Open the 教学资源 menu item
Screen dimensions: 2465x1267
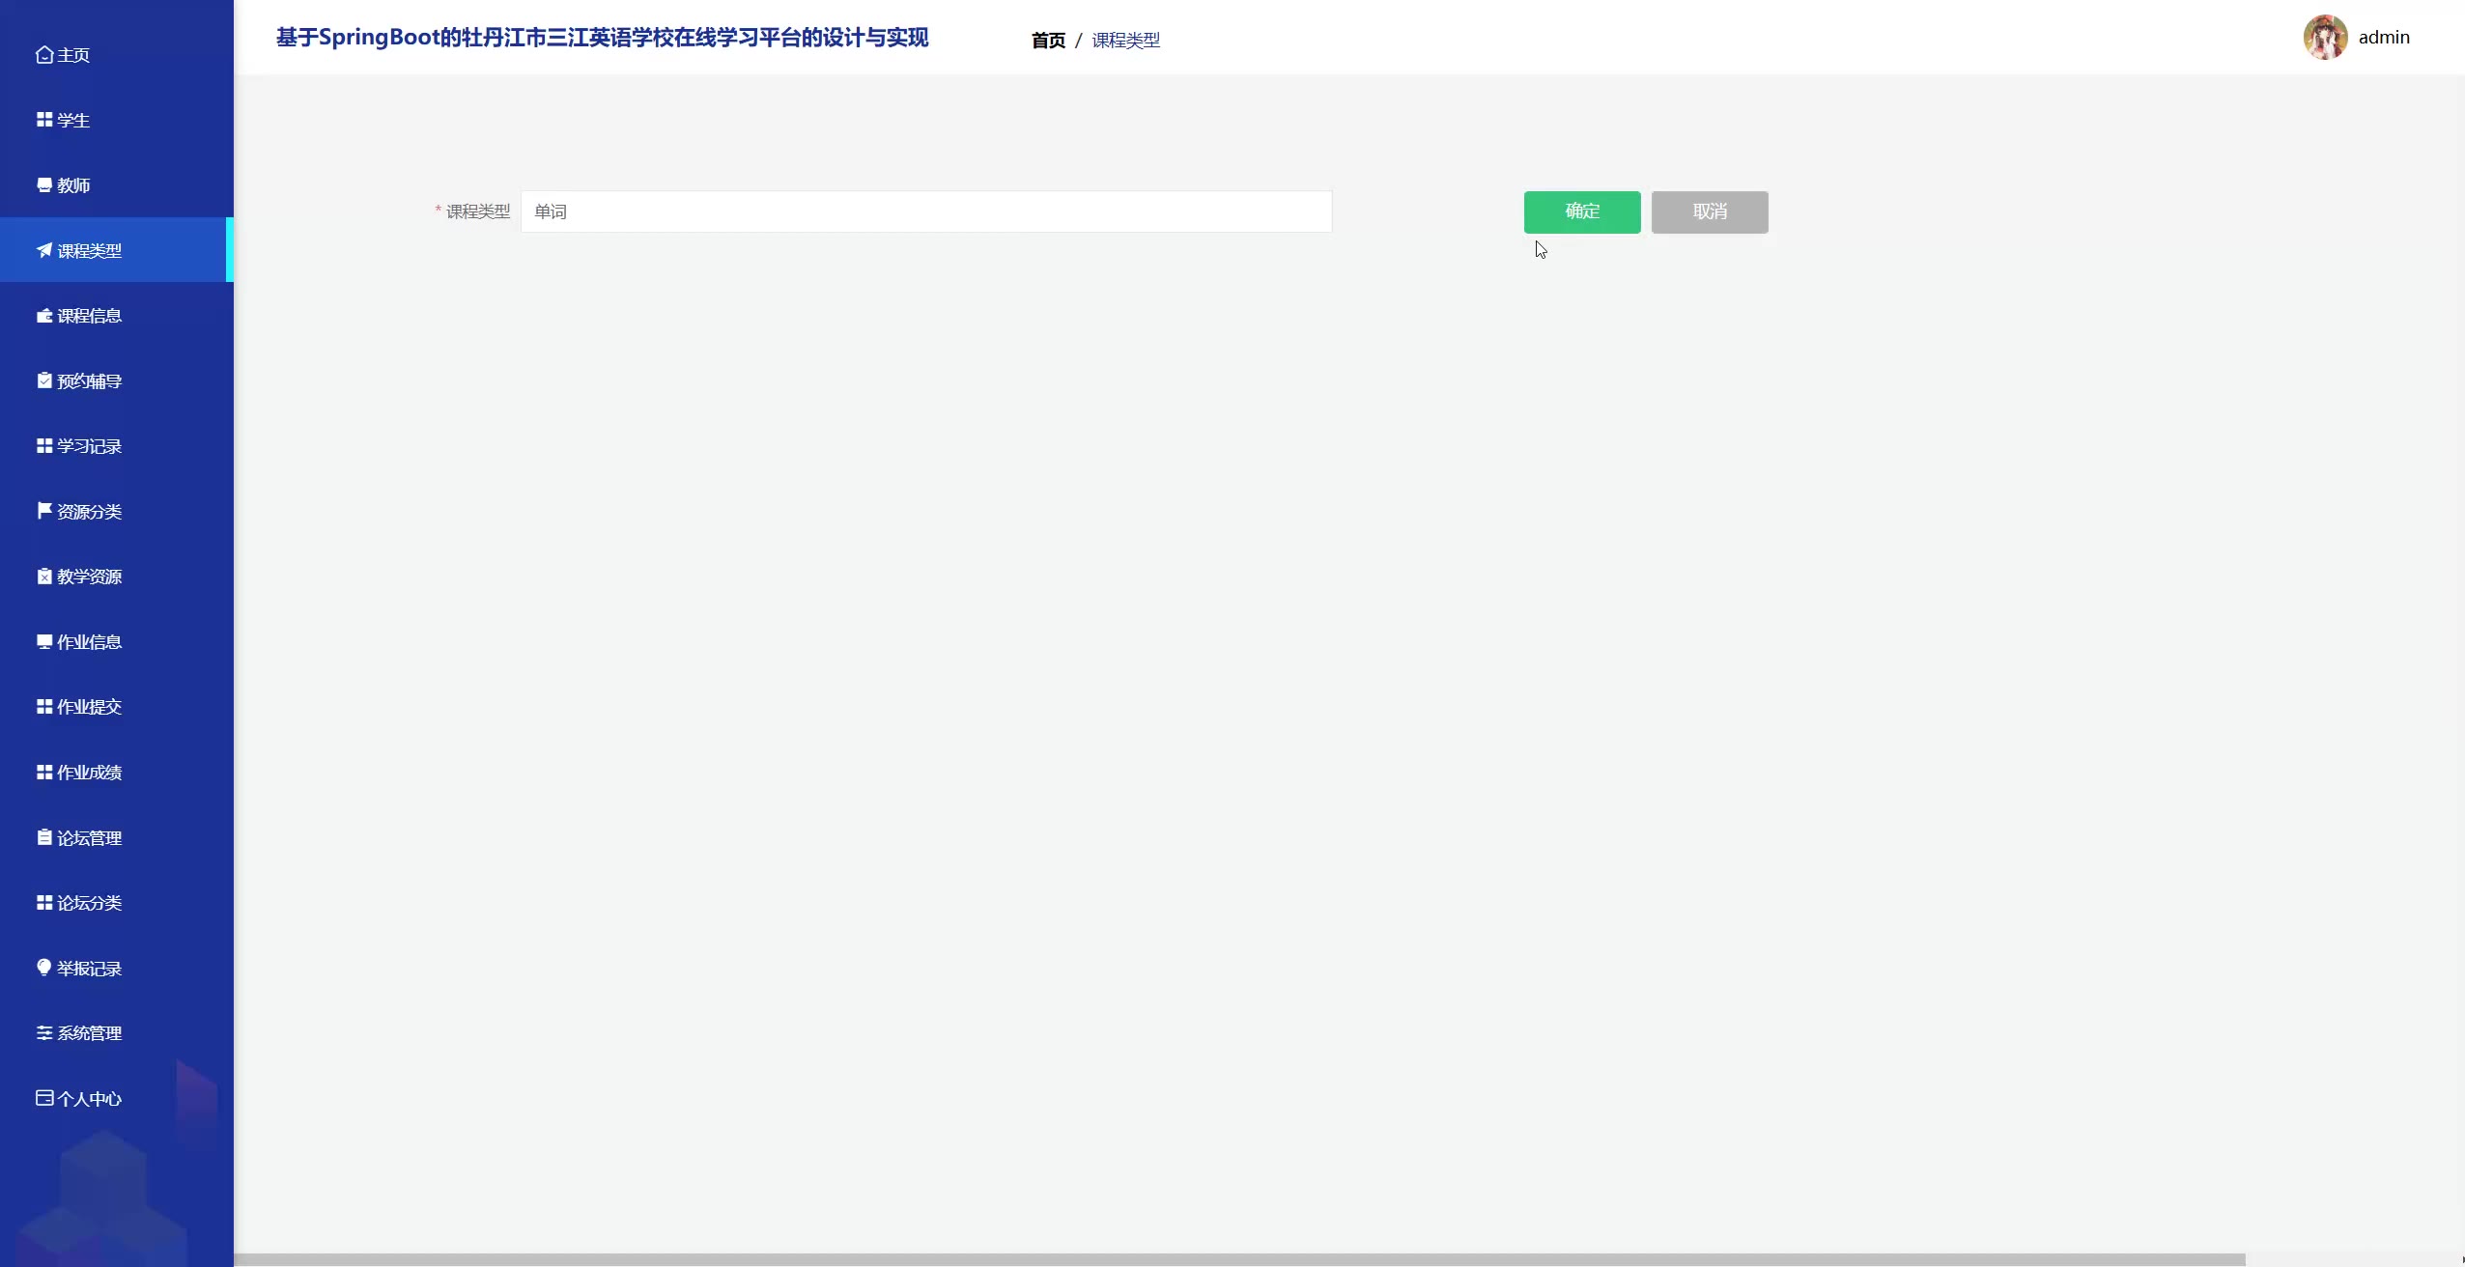tap(89, 577)
